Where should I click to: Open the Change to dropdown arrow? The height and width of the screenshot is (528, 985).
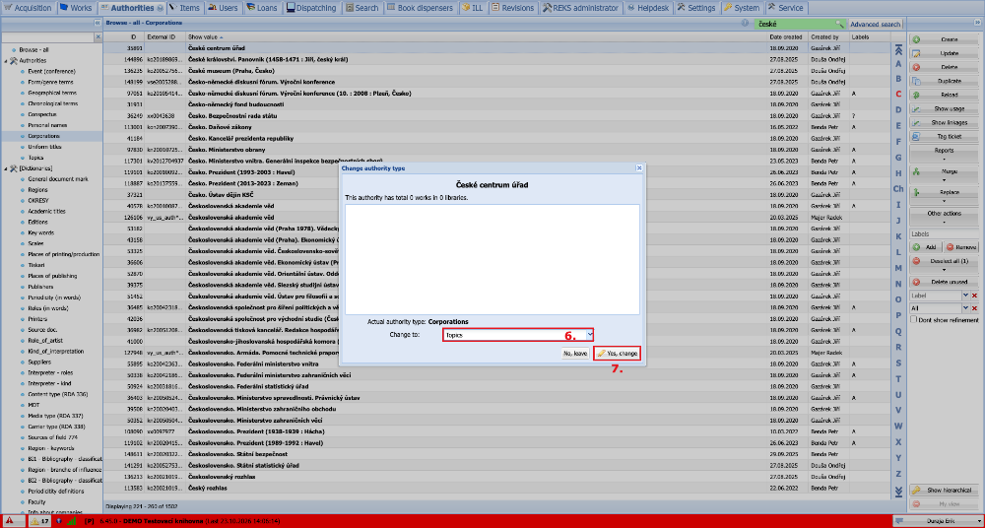tap(589, 335)
